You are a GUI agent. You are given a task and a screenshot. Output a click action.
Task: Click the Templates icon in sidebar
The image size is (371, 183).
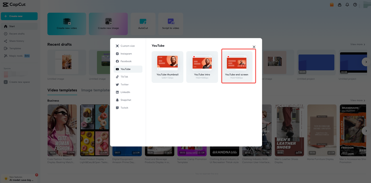tap(6, 49)
